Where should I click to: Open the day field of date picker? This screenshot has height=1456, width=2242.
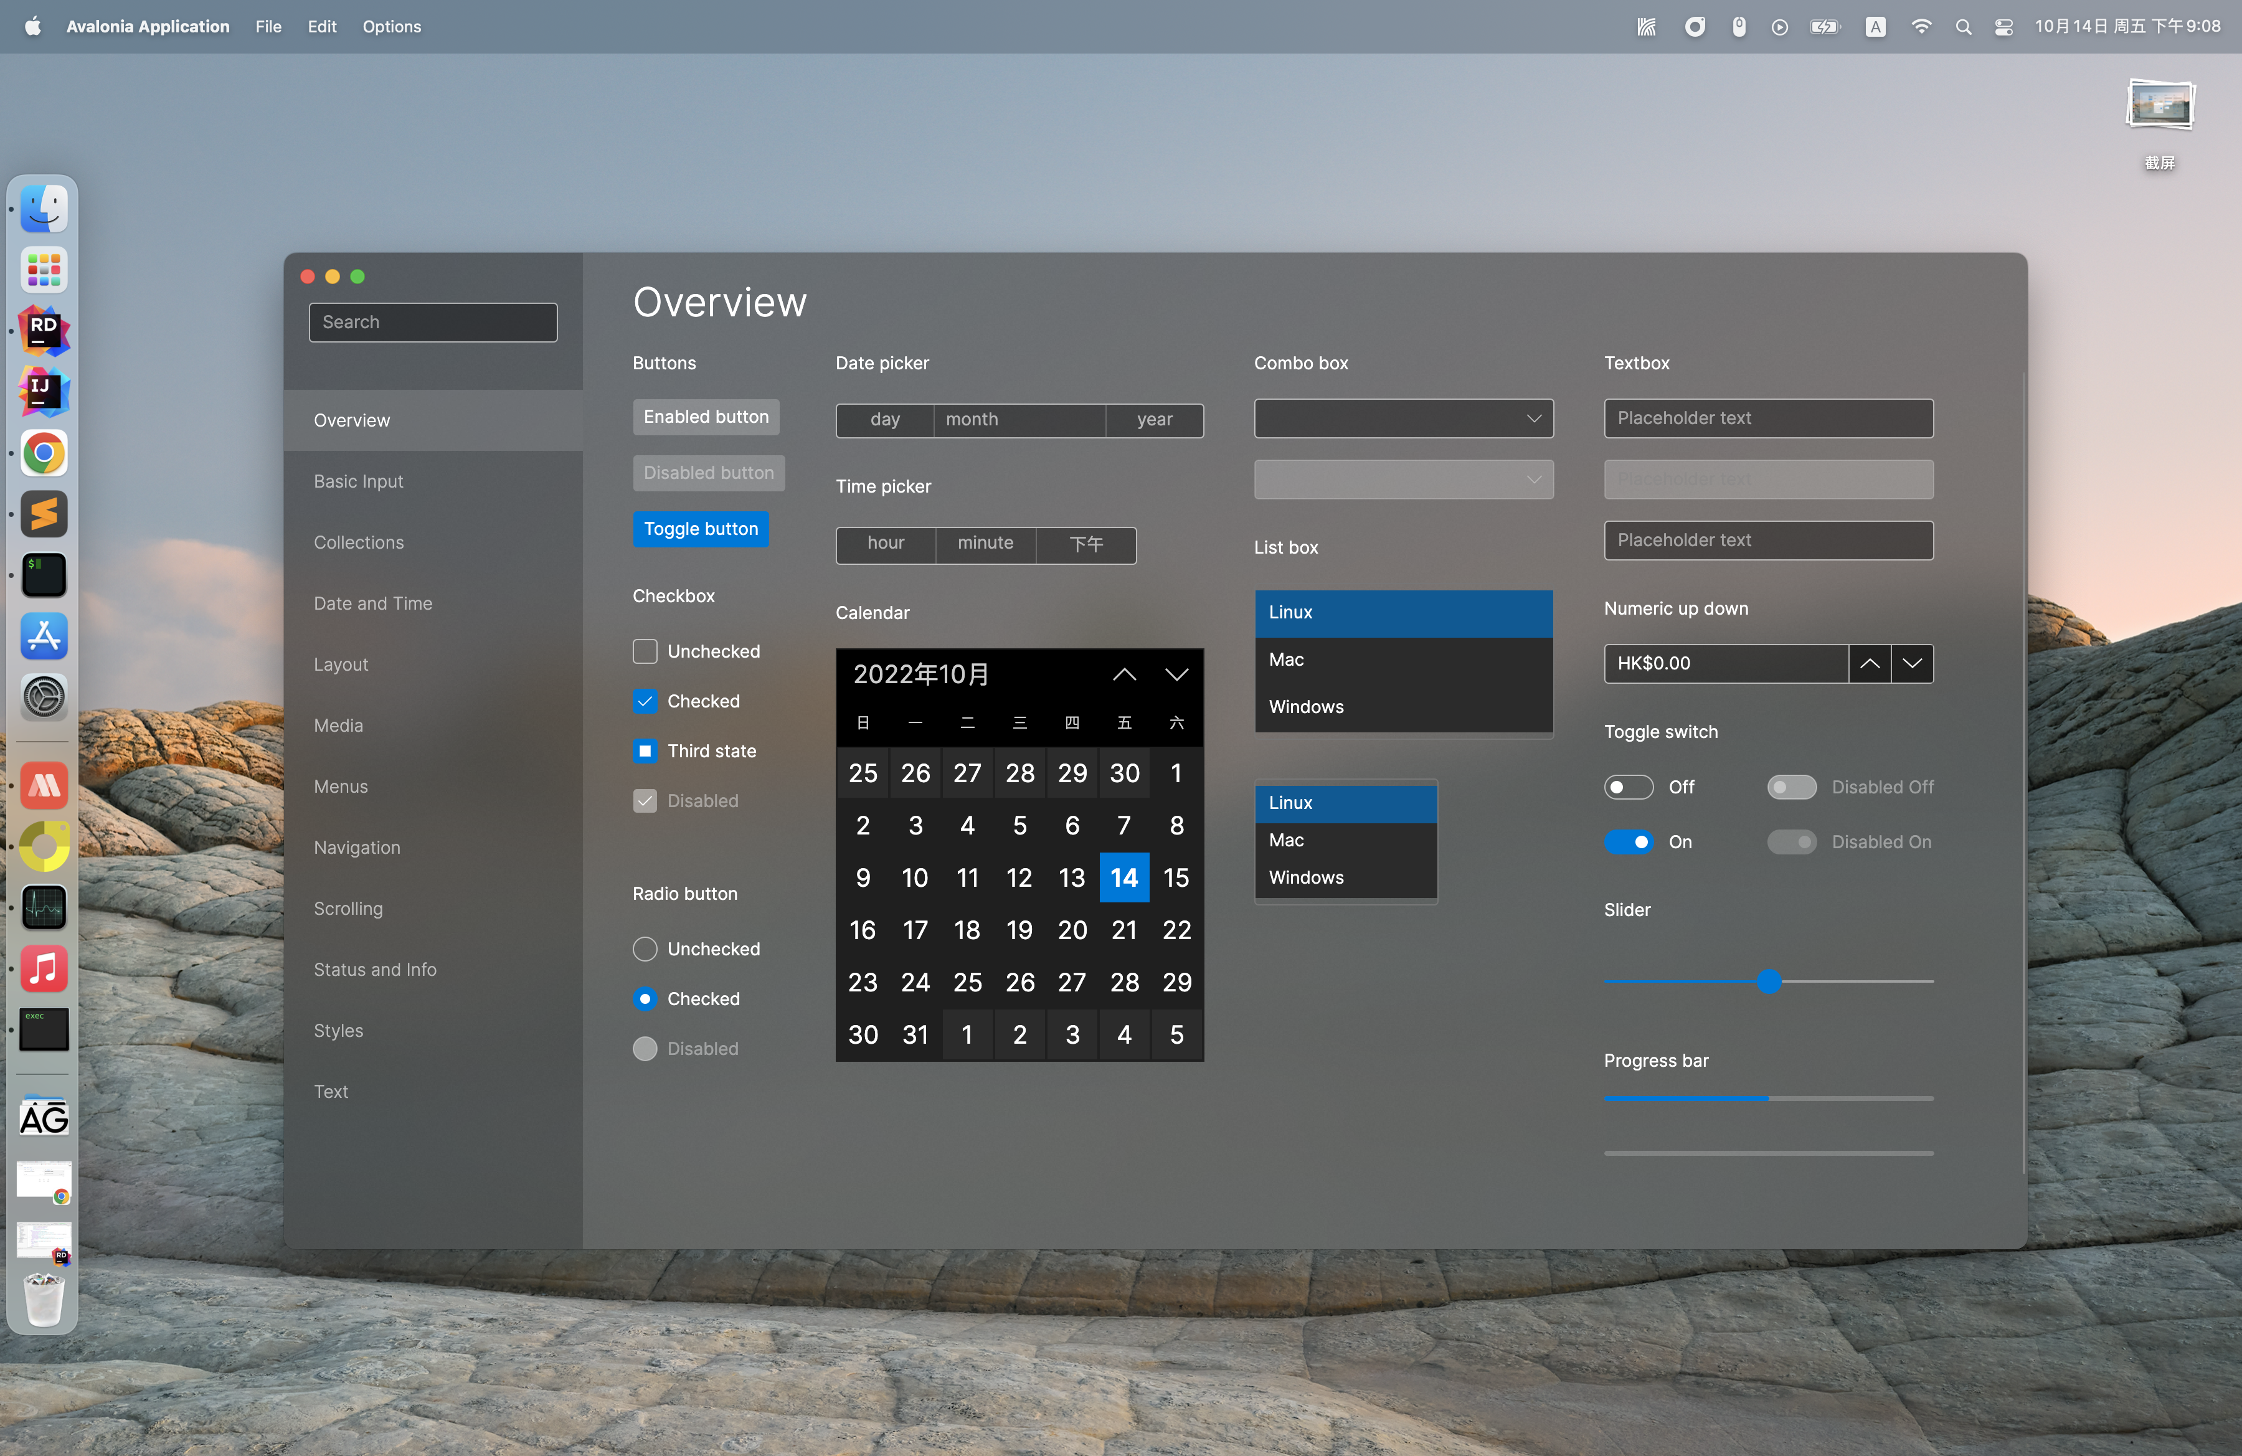884,420
